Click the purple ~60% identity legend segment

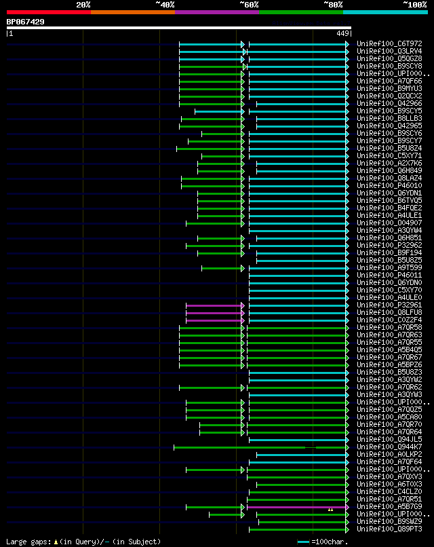coord(217,12)
